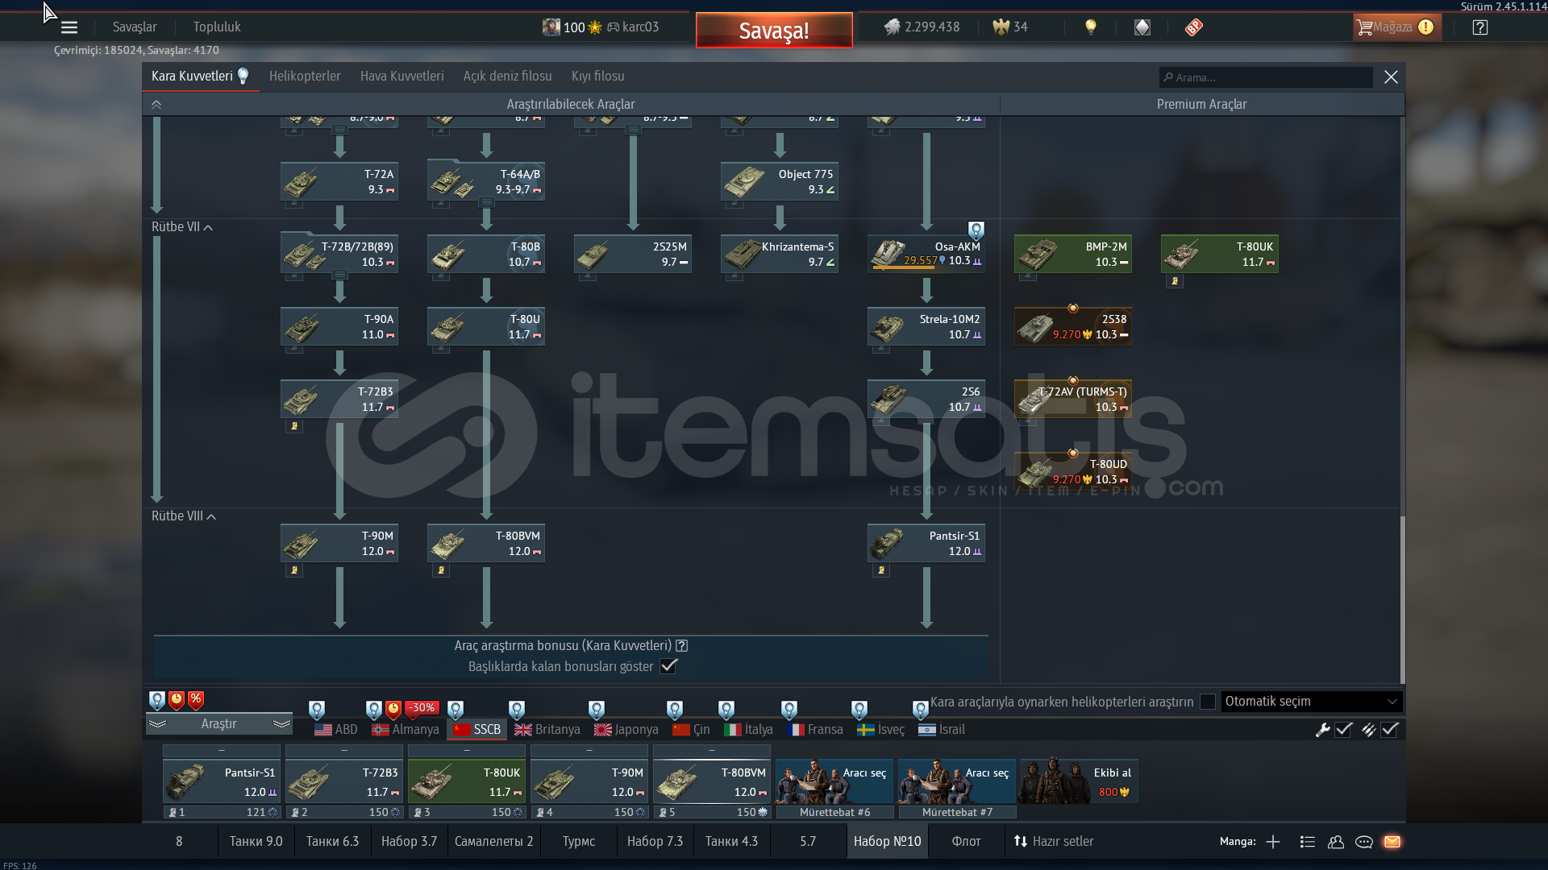Click the clock booster icon above Araştır
1548x870 pixels.
[x=177, y=700]
